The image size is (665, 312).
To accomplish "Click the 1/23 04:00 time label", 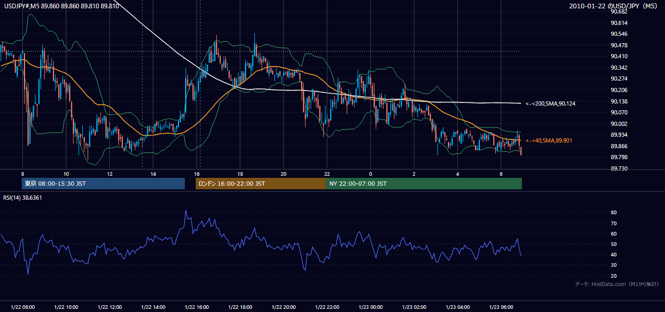I will tap(457, 307).
